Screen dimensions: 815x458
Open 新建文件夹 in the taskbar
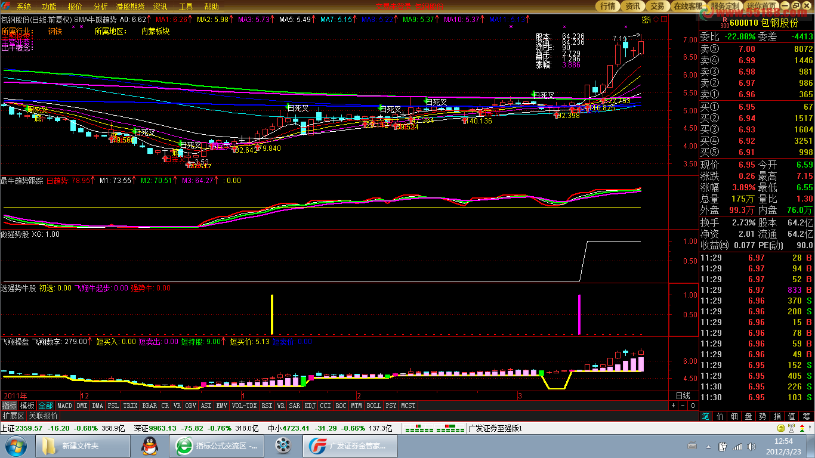coord(84,445)
